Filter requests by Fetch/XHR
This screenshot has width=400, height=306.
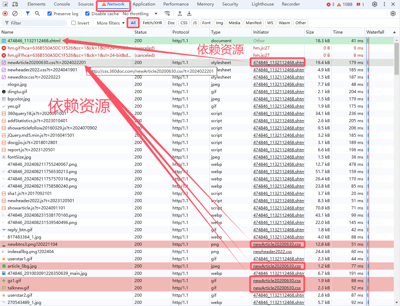pos(153,23)
